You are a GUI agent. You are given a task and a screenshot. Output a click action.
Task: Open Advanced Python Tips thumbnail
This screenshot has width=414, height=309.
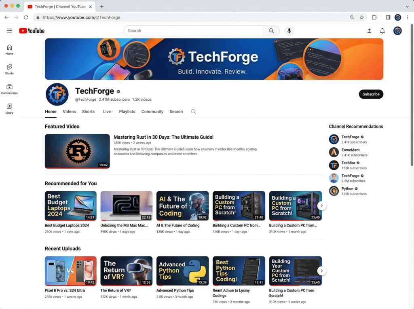pyautogui.click(x=182, y=271)
